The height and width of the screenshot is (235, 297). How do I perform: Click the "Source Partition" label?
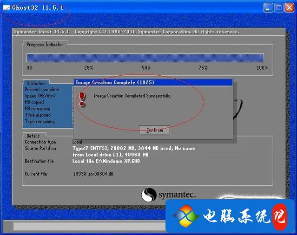tap(40, 148)
